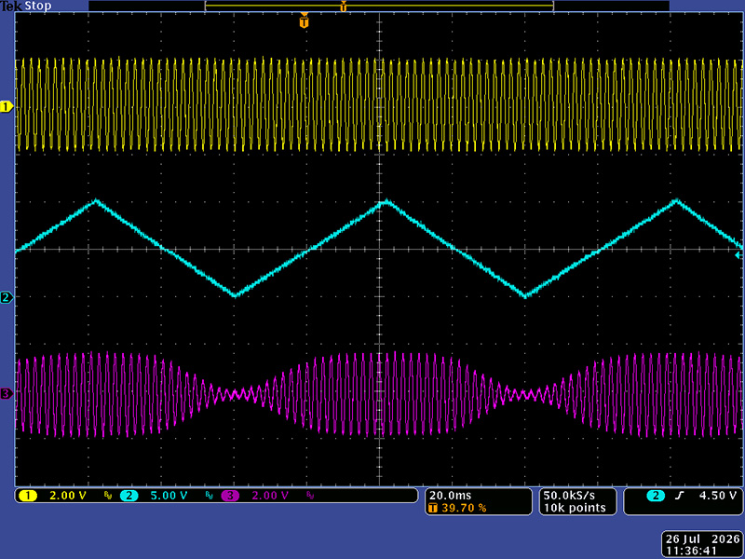
Task: Click the channel 3 magenta ground marker
Action: point(7,393)
